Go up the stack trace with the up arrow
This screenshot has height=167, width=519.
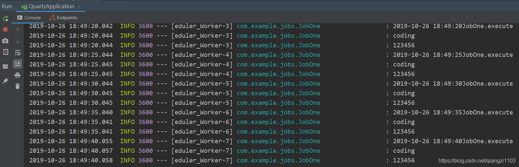coord(18,30)
